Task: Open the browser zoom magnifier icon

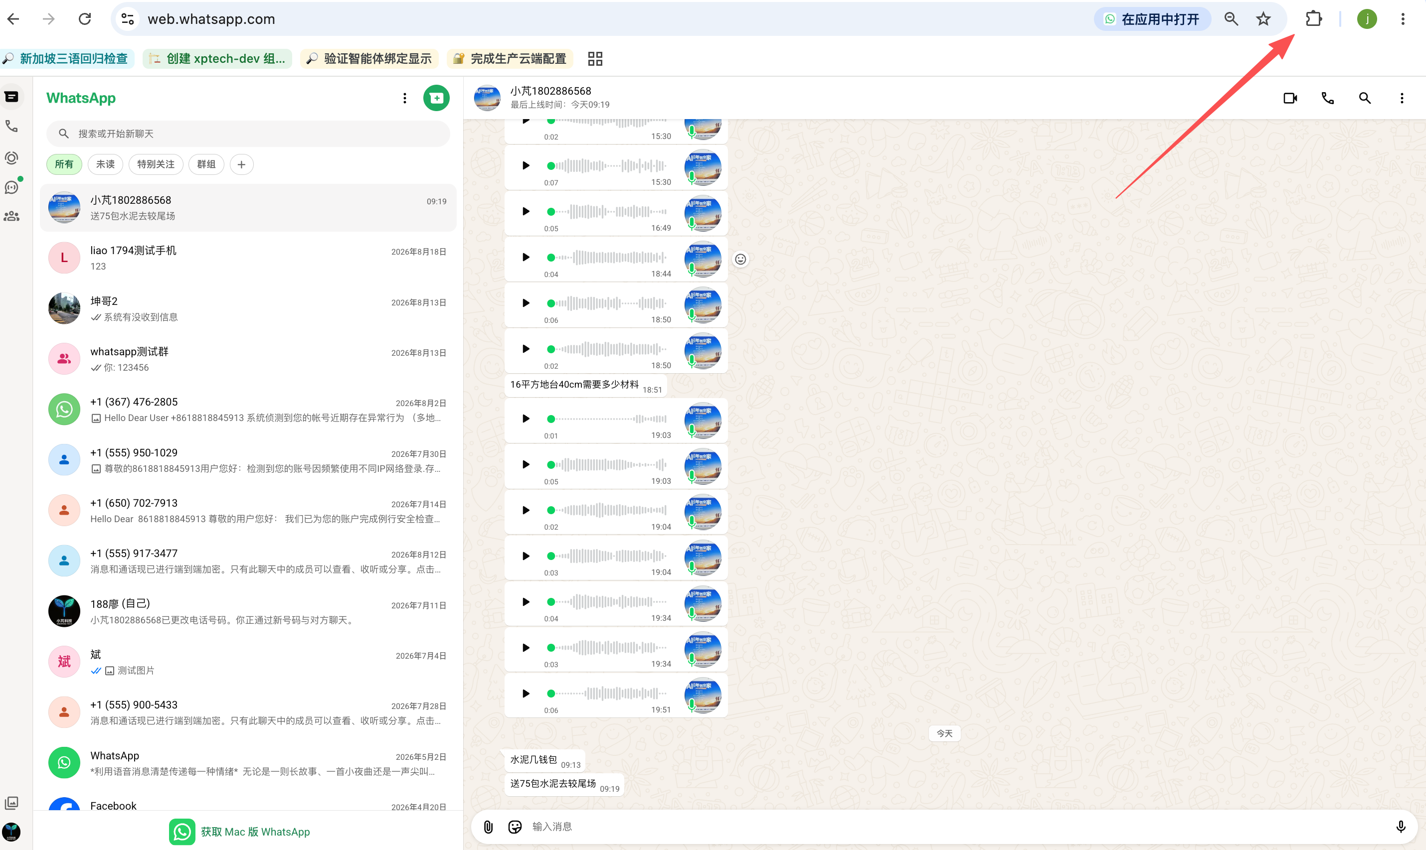Action: pos(1231,19)
